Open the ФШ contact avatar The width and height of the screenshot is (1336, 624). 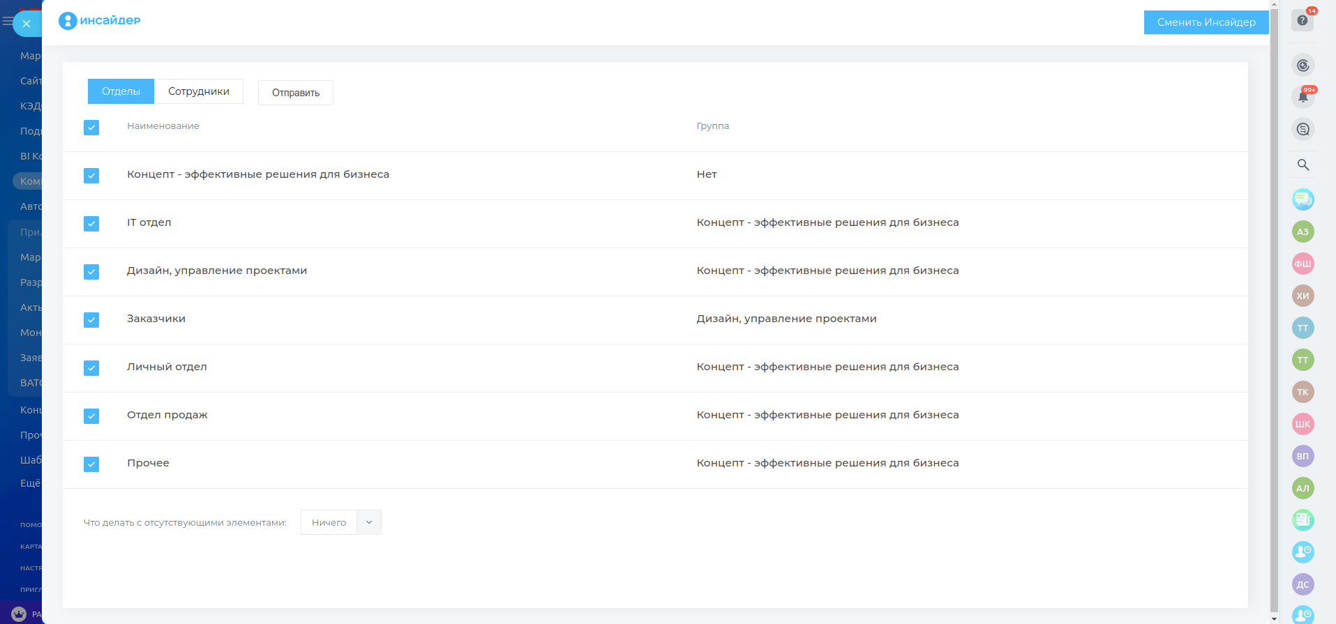coord(1303,264)
